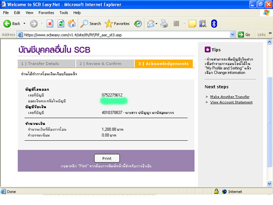This screenshot has width=273, height=205.
Task: Click the Back arrow icon
Action: (7, 24)
